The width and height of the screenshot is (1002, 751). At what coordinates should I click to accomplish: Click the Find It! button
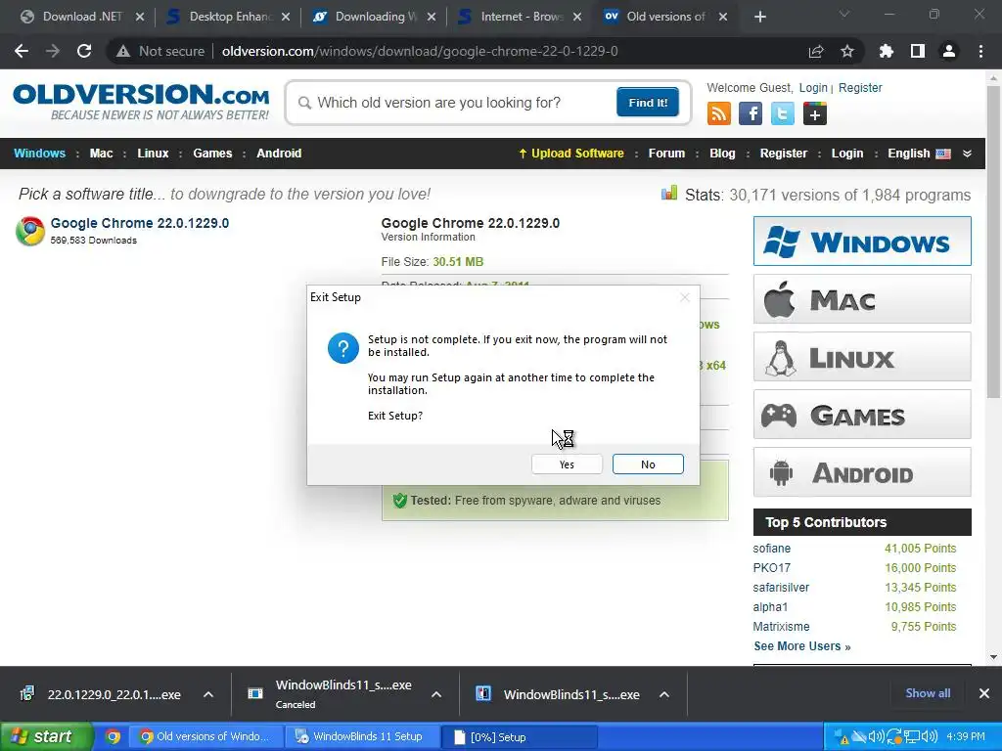[648, 102]
